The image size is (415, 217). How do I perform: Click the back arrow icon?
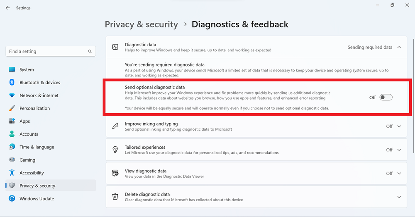coord(7,8)
